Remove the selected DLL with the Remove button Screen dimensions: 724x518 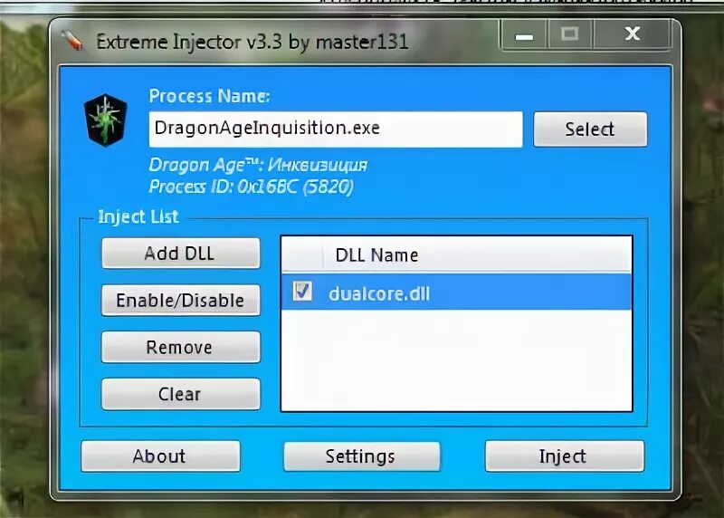[180, 347]
